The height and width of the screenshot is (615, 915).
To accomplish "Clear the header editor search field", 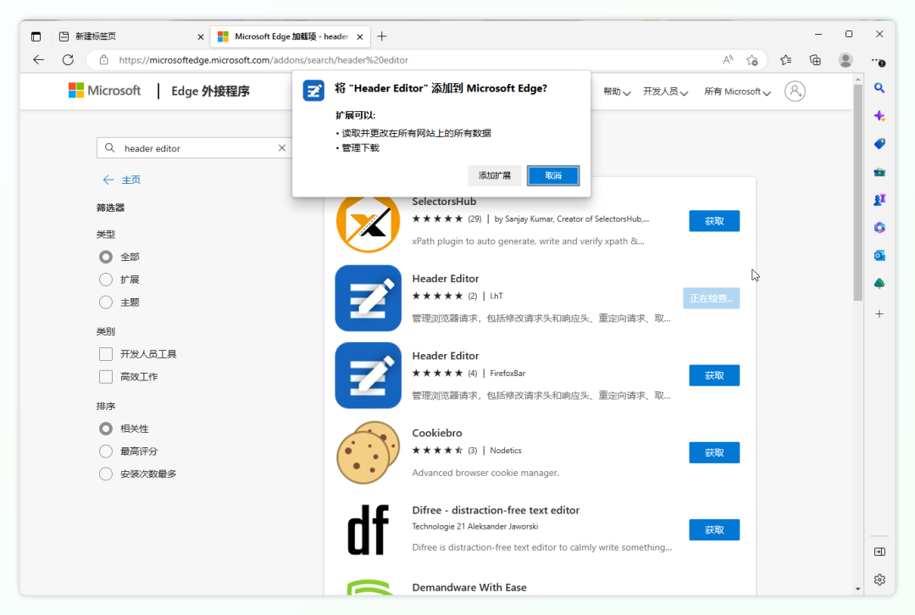I will coord(281,147).
